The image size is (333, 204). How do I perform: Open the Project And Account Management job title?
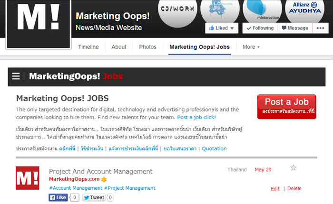[101, 171]
